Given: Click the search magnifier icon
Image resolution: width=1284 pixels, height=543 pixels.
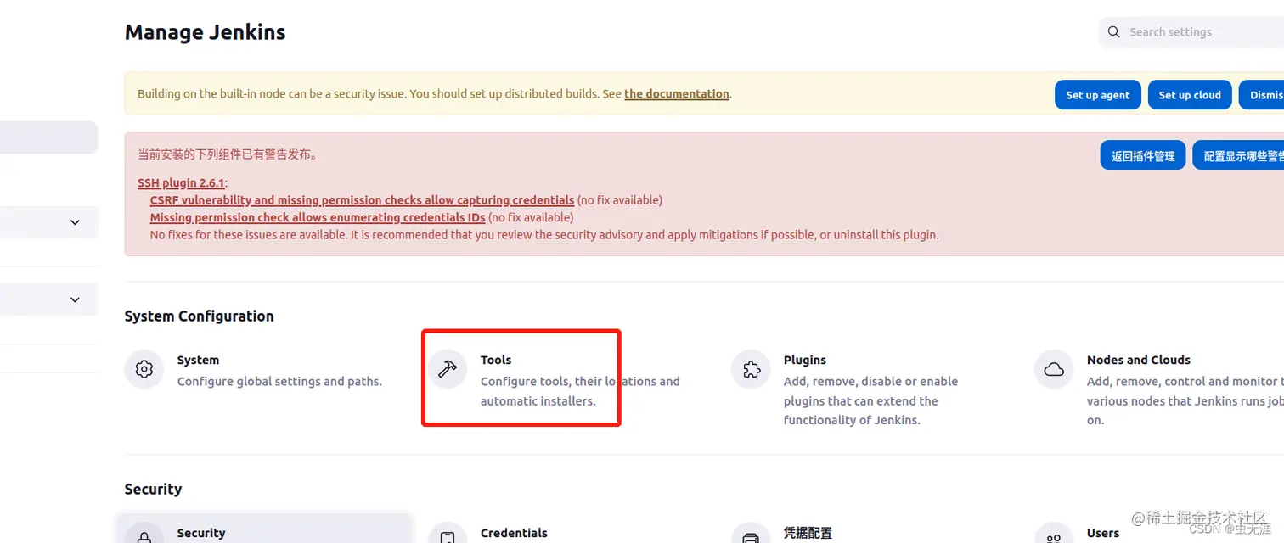Looking at the screenshot, I should (x=1114, y=32).
